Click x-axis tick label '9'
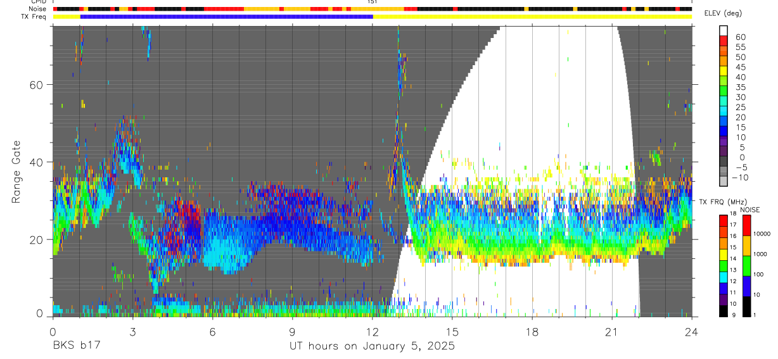 pyautogui.click(x=292, y=332)
